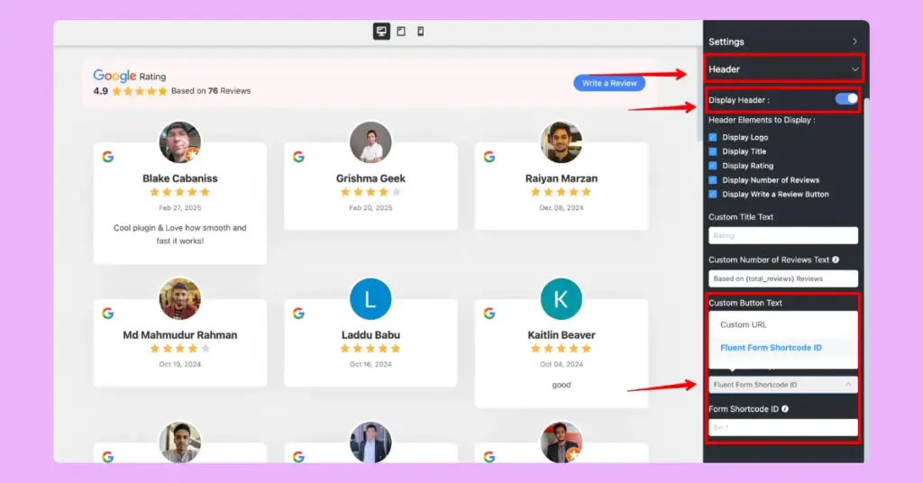Open Fluent Form Shortcode ID dropdown

point(783,385)
